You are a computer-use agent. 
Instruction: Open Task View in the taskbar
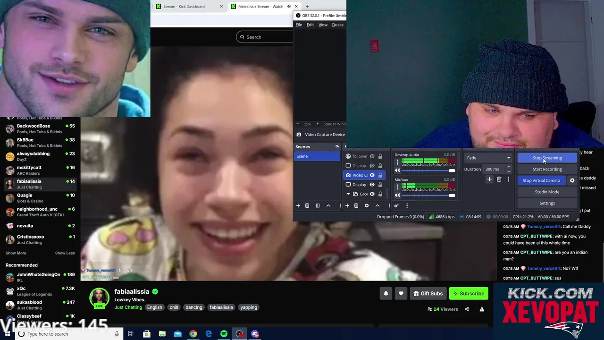click(131, 334)
